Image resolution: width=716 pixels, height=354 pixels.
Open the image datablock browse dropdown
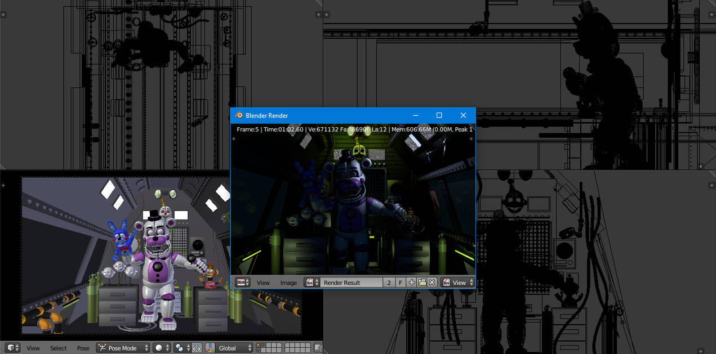[x=312, y=282]
